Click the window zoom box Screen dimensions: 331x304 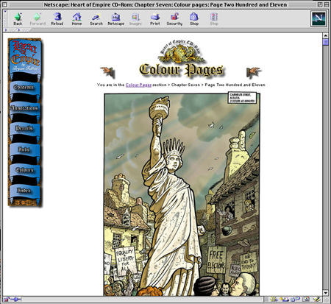click(x=320, y=4)
